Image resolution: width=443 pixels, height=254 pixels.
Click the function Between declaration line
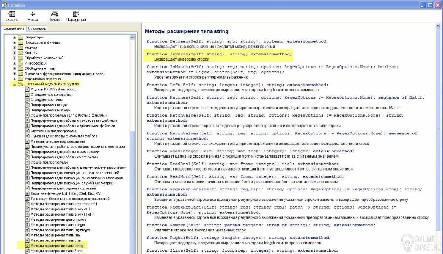(237, 41)
